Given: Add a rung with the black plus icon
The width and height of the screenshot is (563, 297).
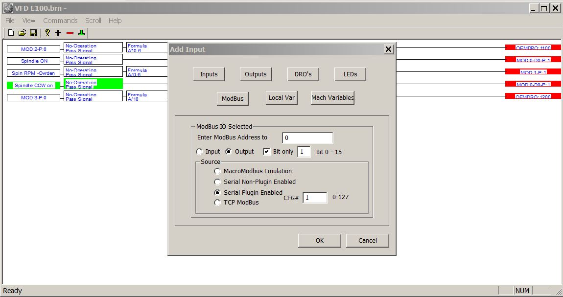Looking at the screenshot, I should [58, 33].
